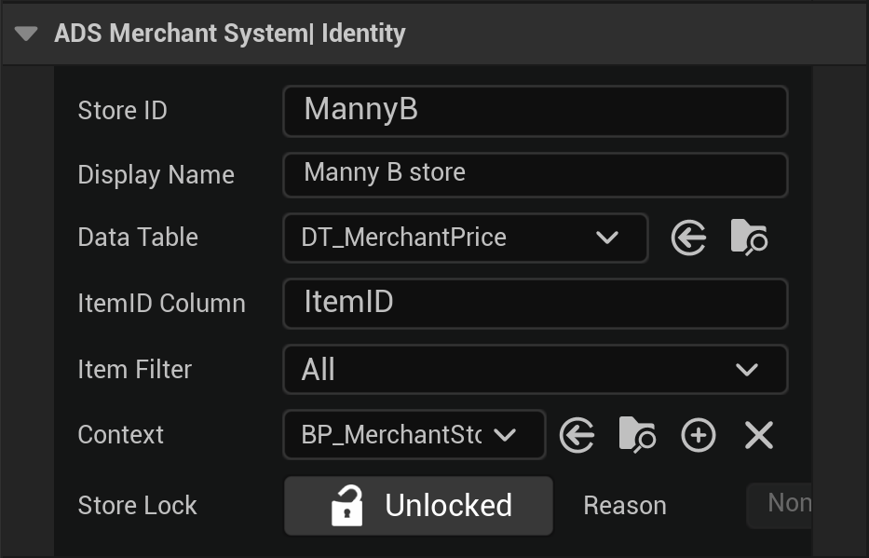Click the open padlock icon in Store Lock
Screen dimensions: 869x558
[346, 505]
